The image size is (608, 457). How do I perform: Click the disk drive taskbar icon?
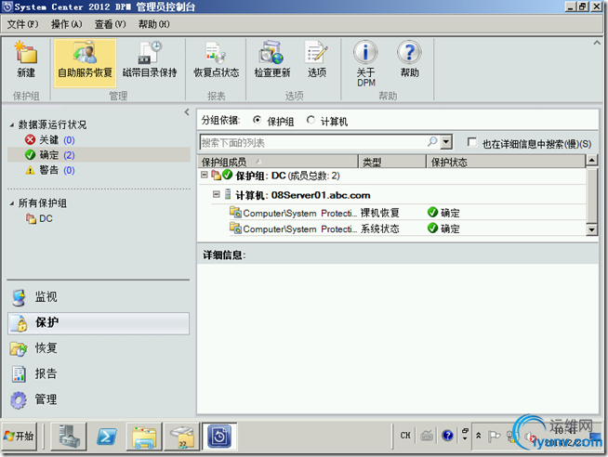(x=182, y=437)
